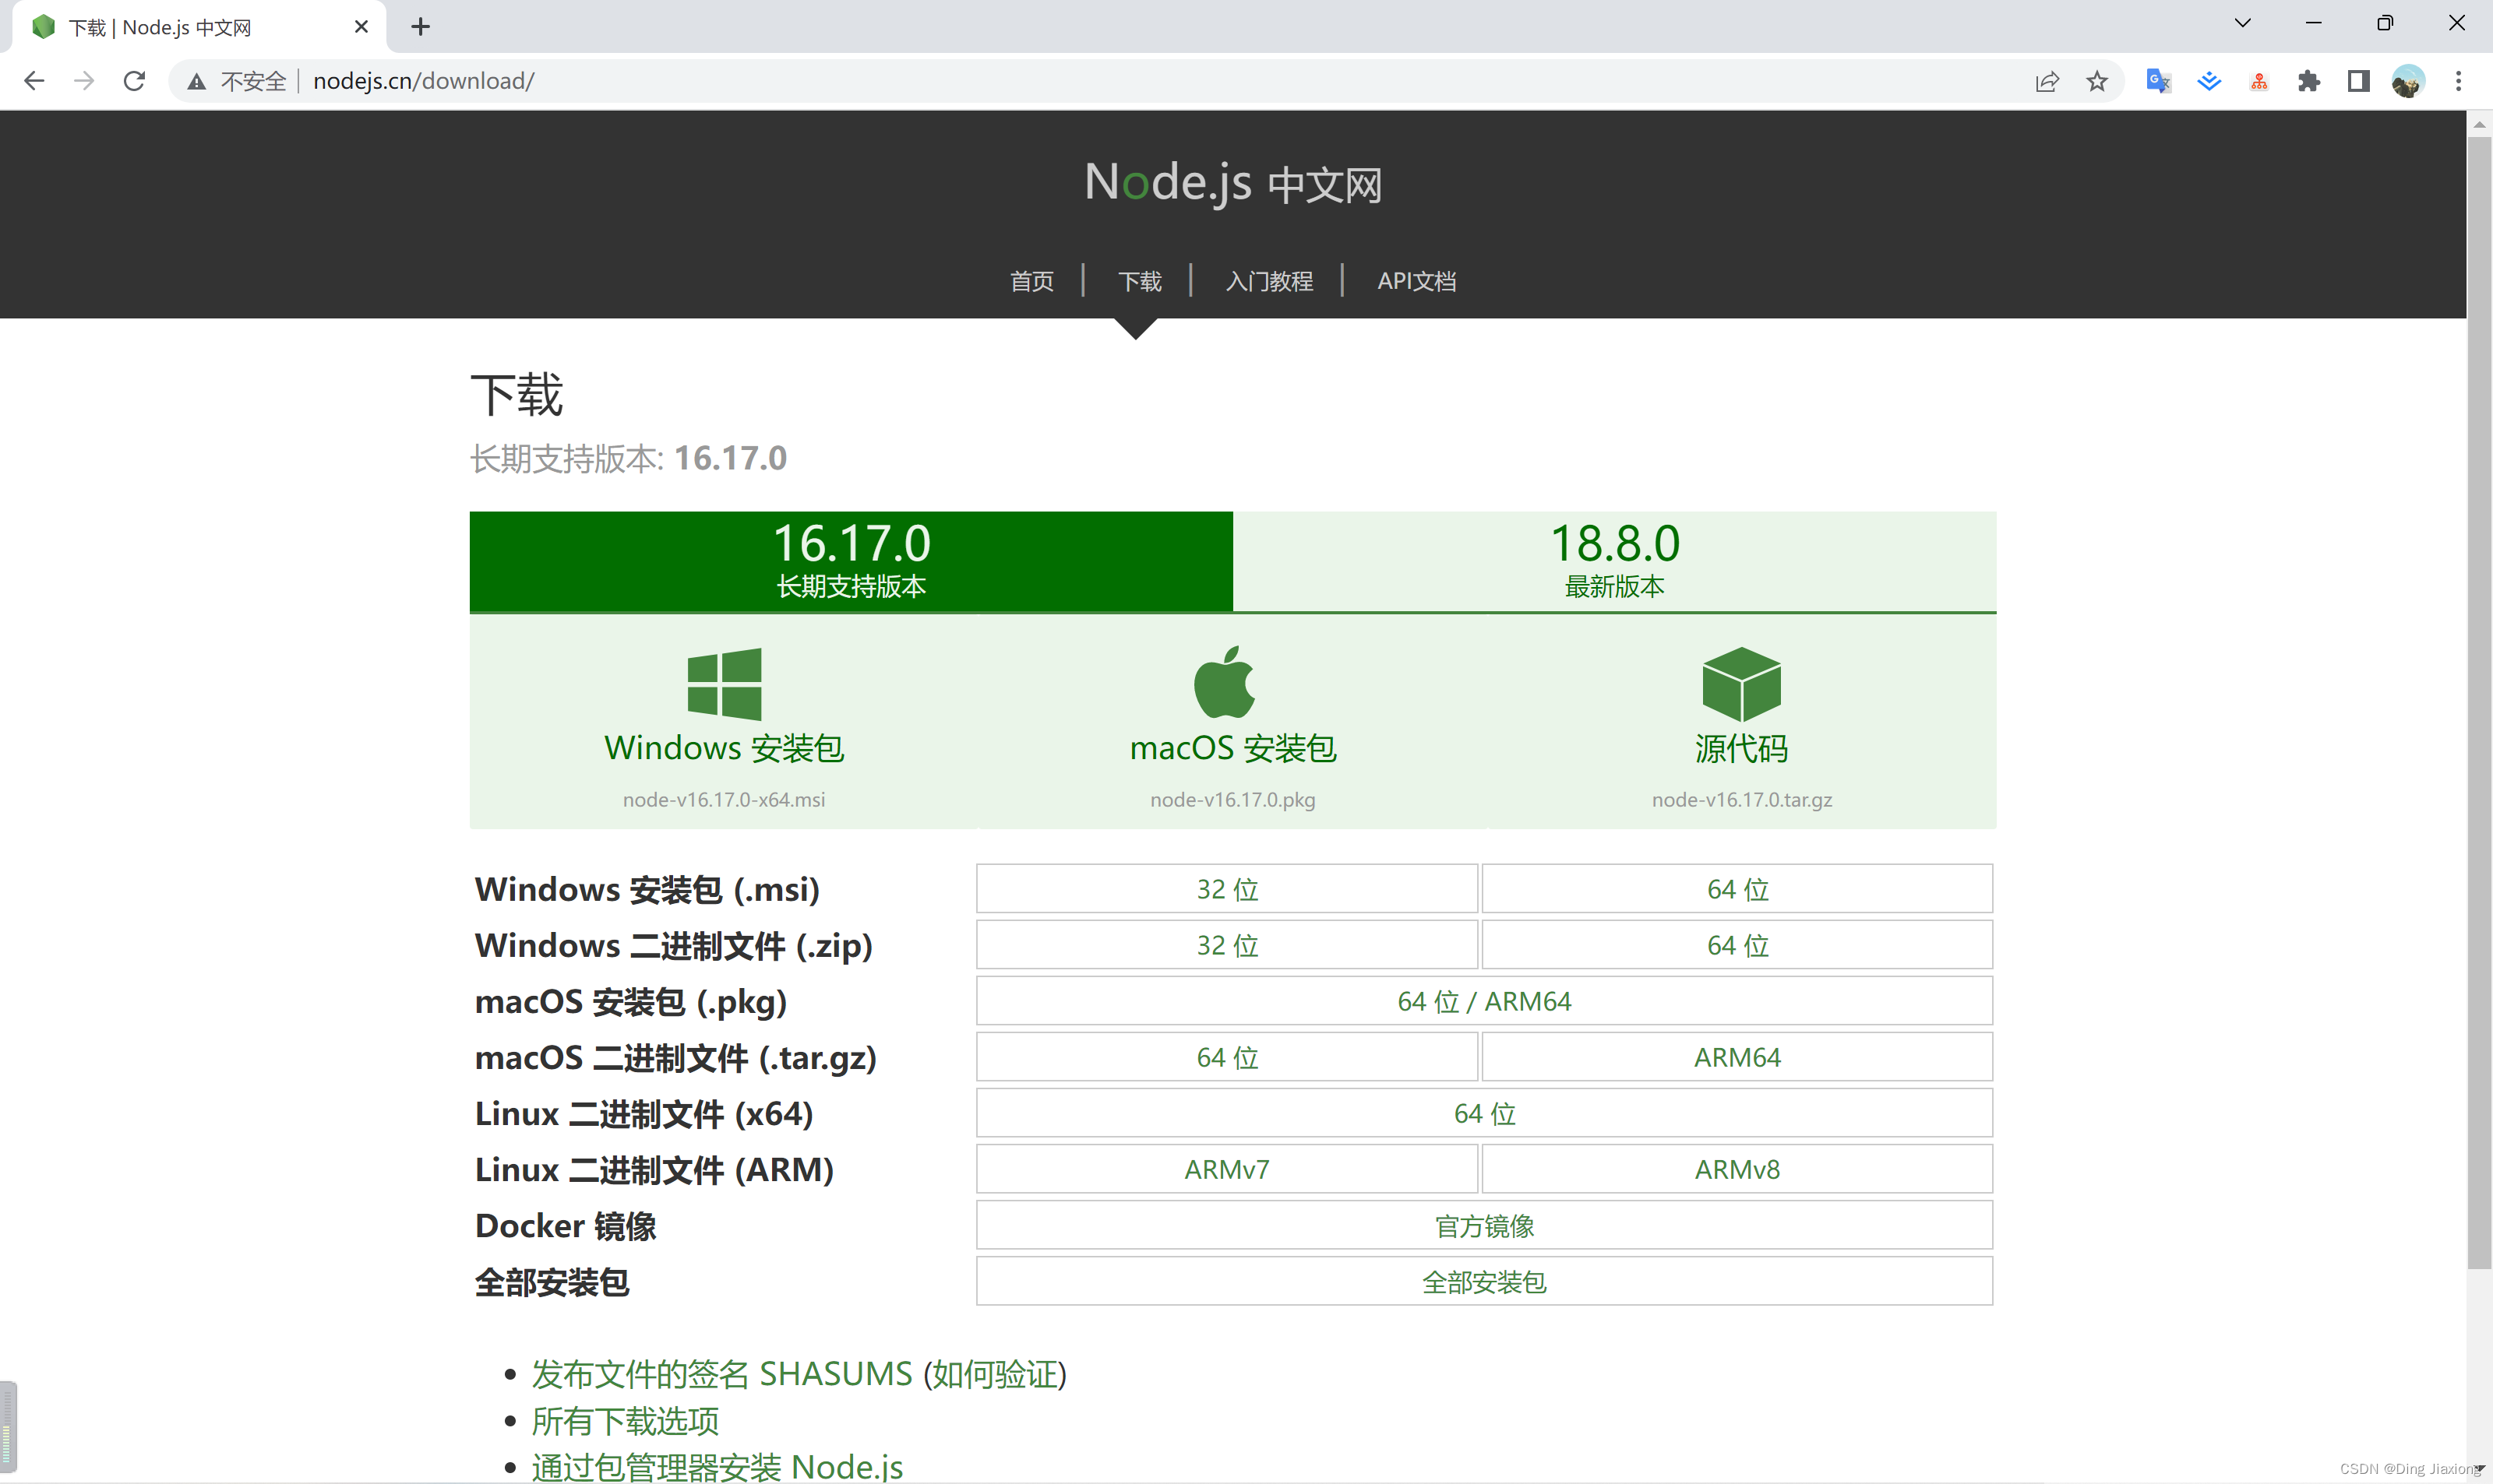Bookmark this page with the star icon

pos(2096,81)
